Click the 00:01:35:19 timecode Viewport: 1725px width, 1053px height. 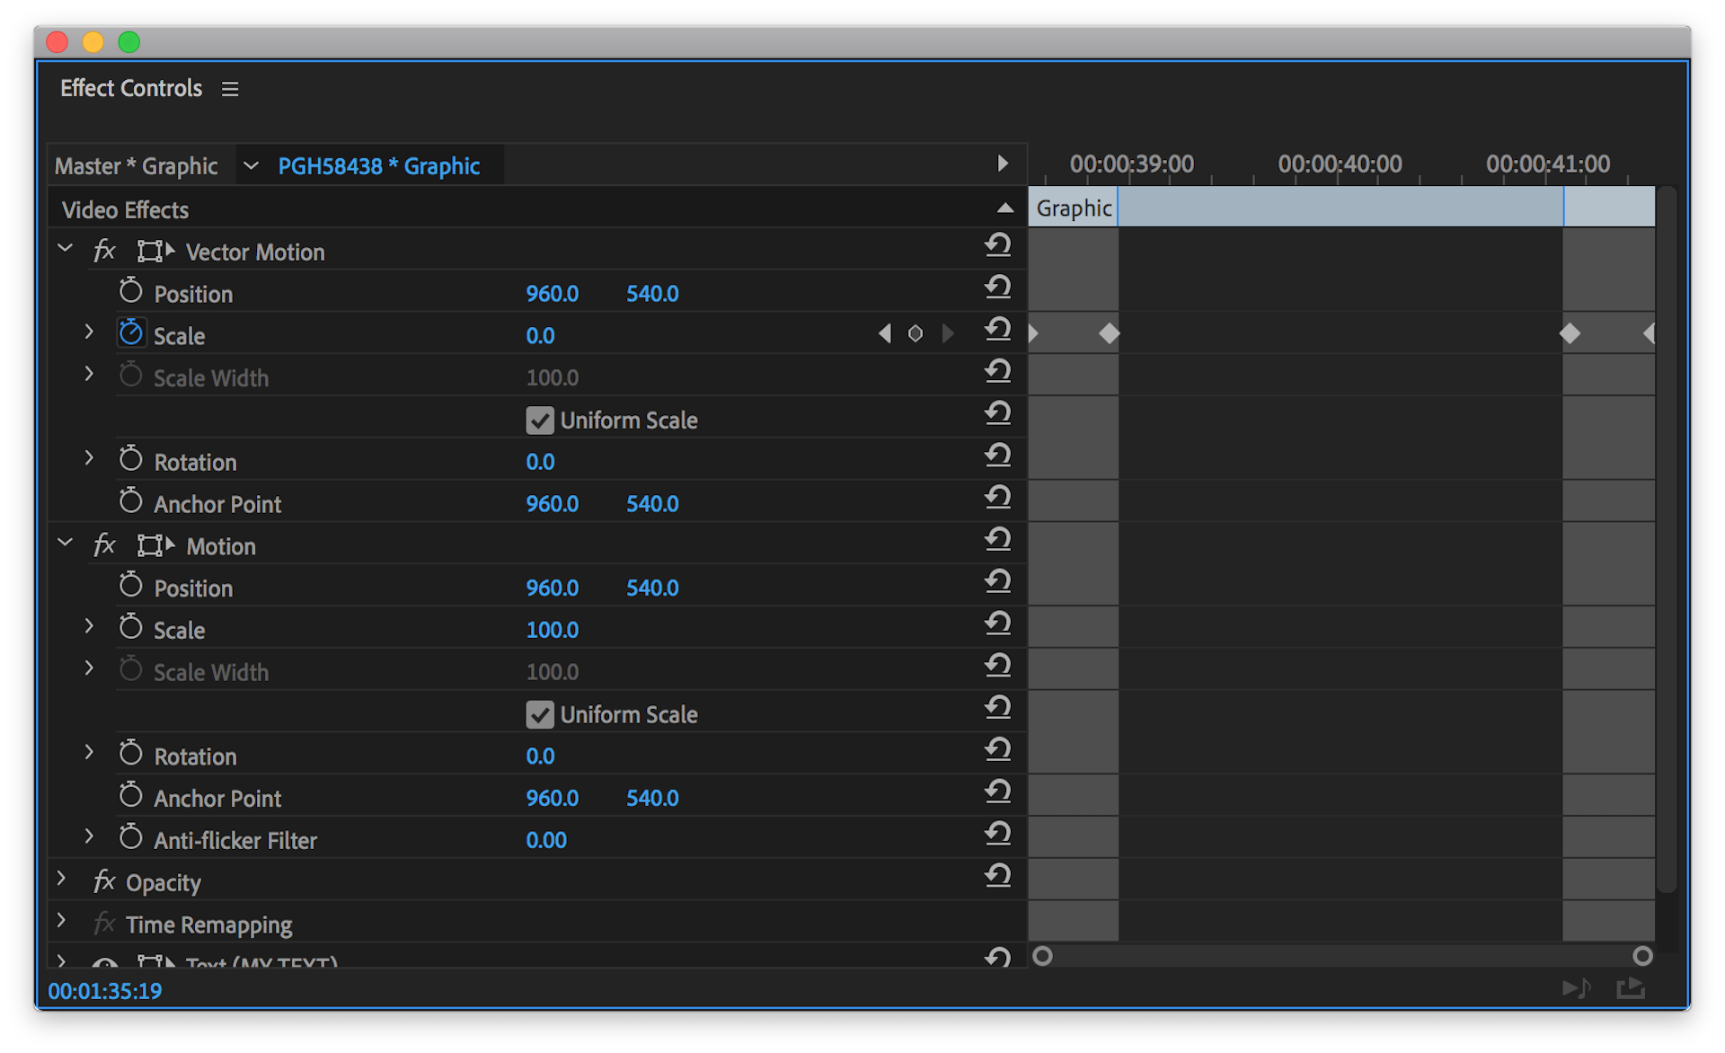pyautogui.click(x=105, y=991)
